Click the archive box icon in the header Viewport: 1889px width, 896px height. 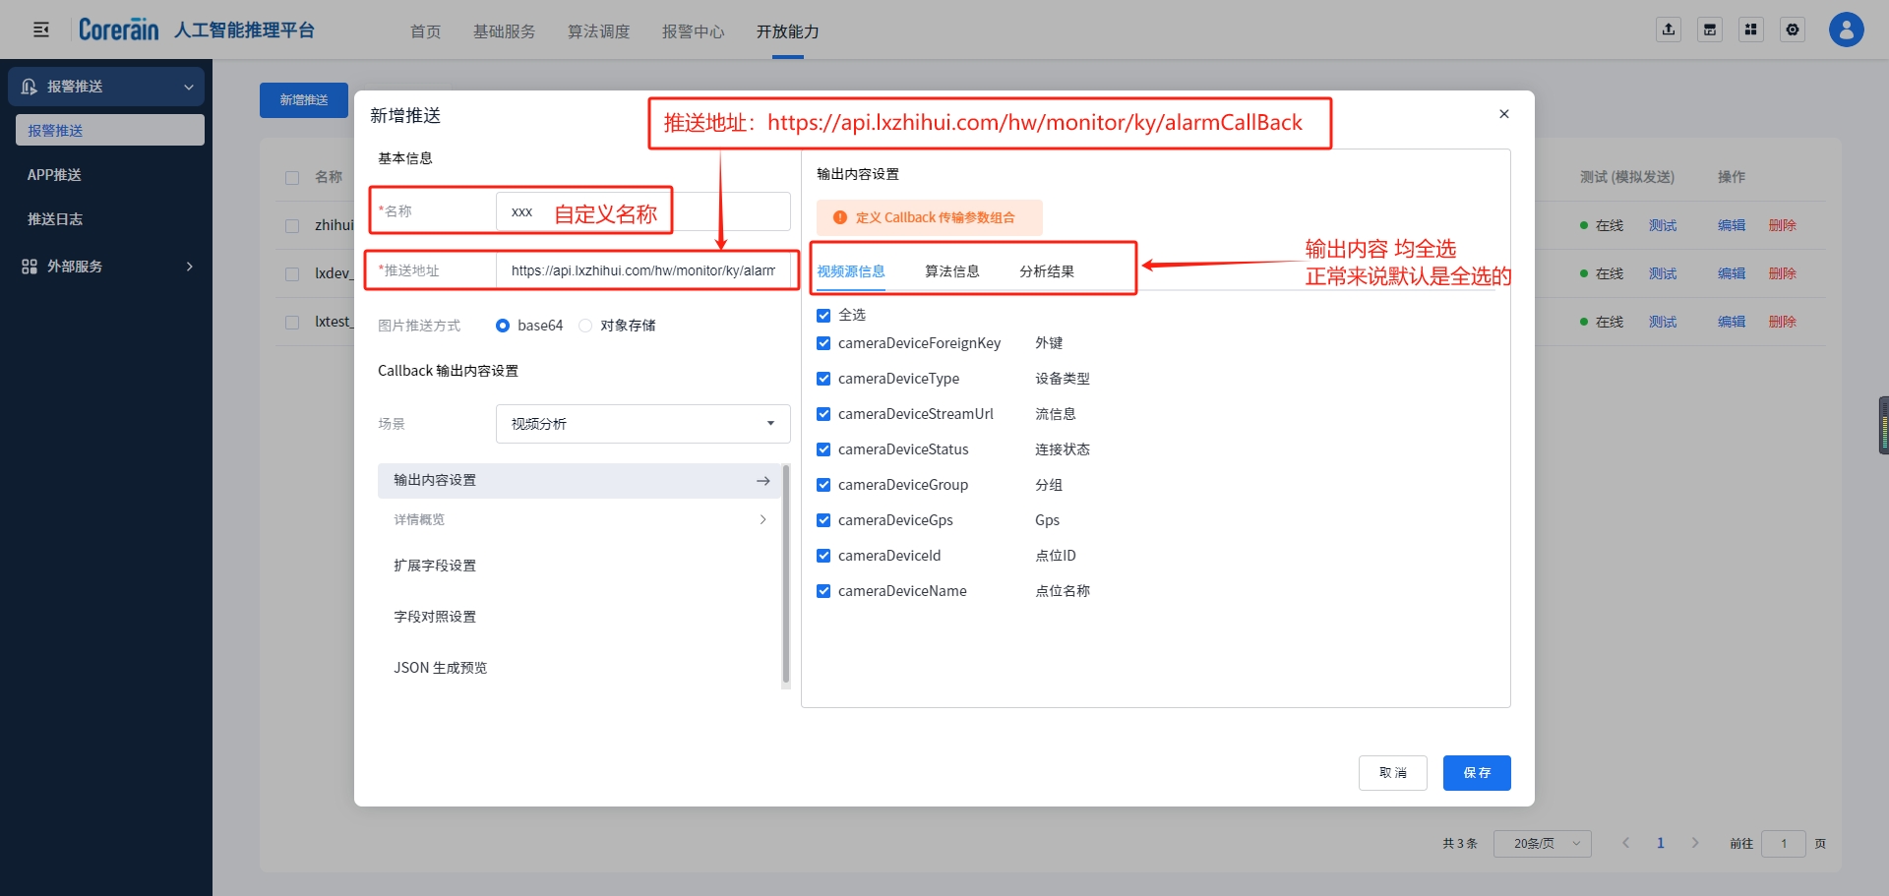[x=1710, y=30]
